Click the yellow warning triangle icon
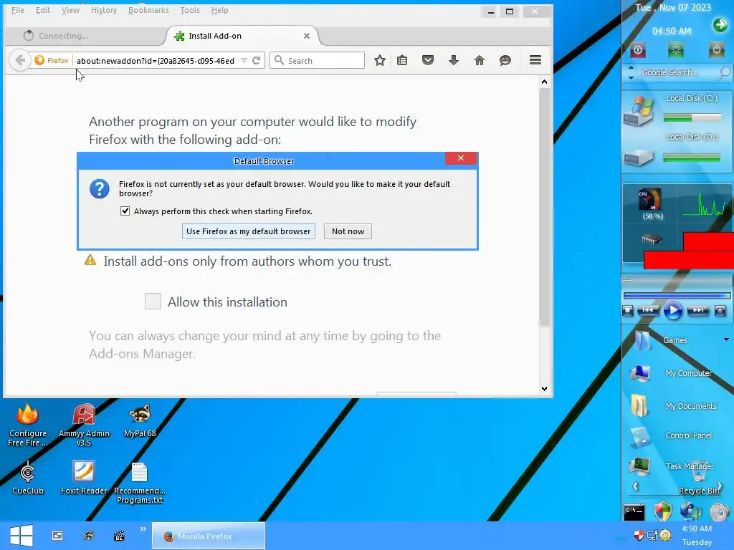This screenshot has height=550, width=734. tap(90, 260)
